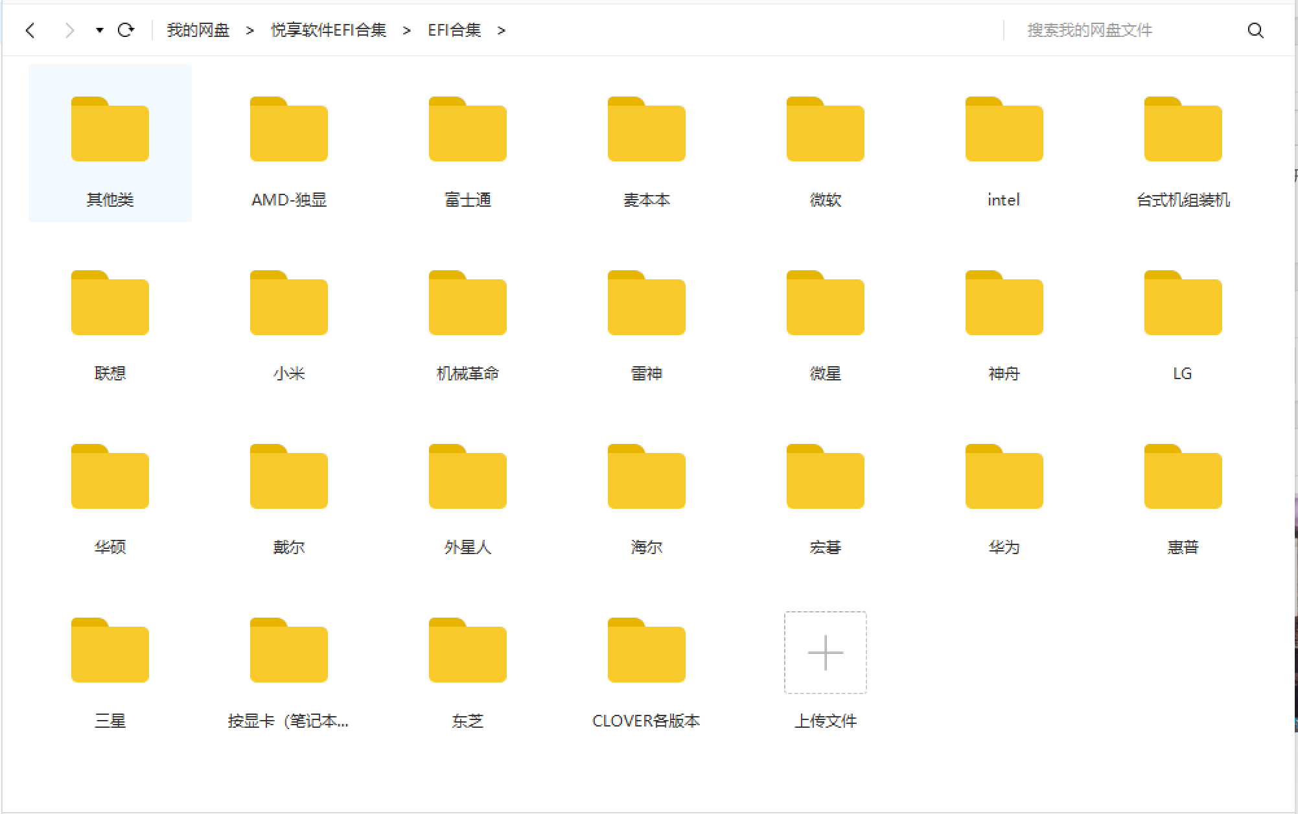Image resolution: width=1298 pixels, height=814 pixels.
Task: Select the 其他类 folder
Action: pos(110,130)
